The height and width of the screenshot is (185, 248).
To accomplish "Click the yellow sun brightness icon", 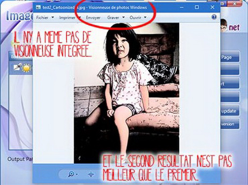I will (27, 68).
